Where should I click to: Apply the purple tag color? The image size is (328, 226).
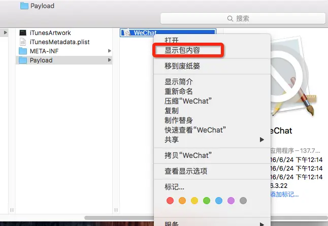click(231, 201)
